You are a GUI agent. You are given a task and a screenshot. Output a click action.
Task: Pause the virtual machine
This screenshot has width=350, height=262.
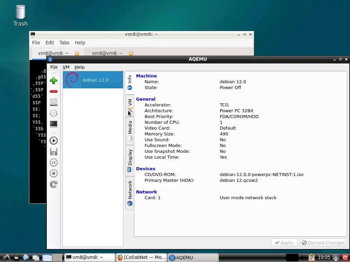click(54, 162)
